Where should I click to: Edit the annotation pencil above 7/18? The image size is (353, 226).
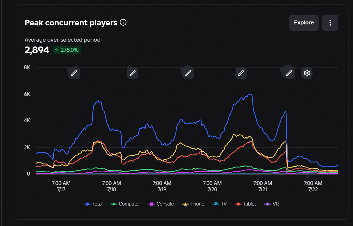tap(133, 73)
